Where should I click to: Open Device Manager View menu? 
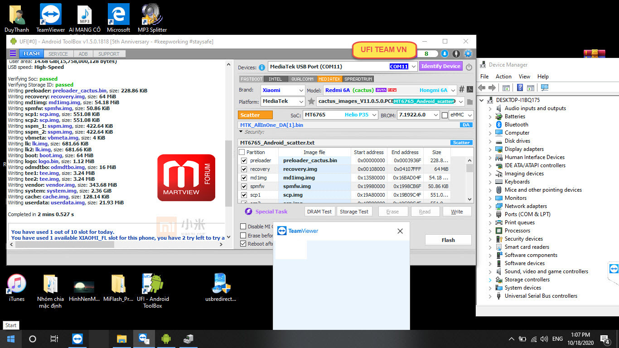pos(524,76)
